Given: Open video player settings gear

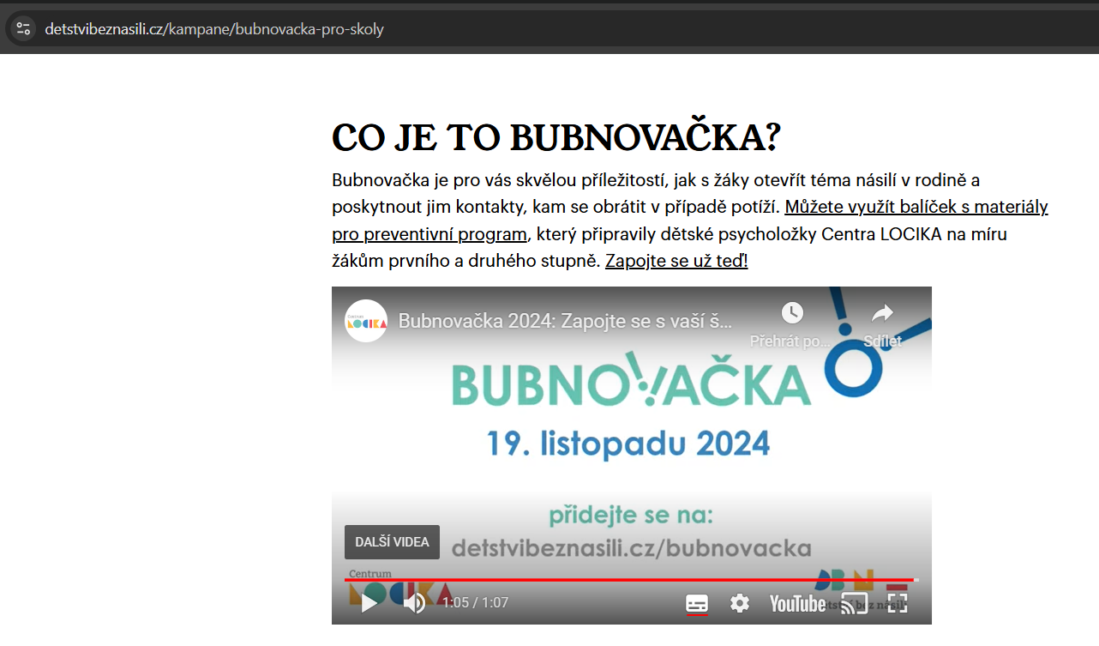Looking at the screenshot, I should coord(739,603).
